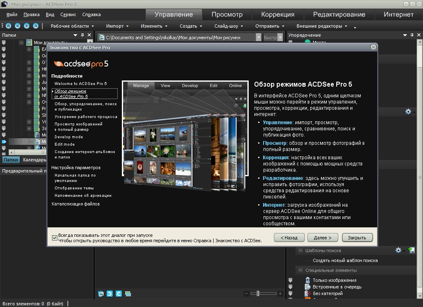This screenshot has height=307, width=423.
Task: Open the 'Сервис' menu
Action: [68, 14]
